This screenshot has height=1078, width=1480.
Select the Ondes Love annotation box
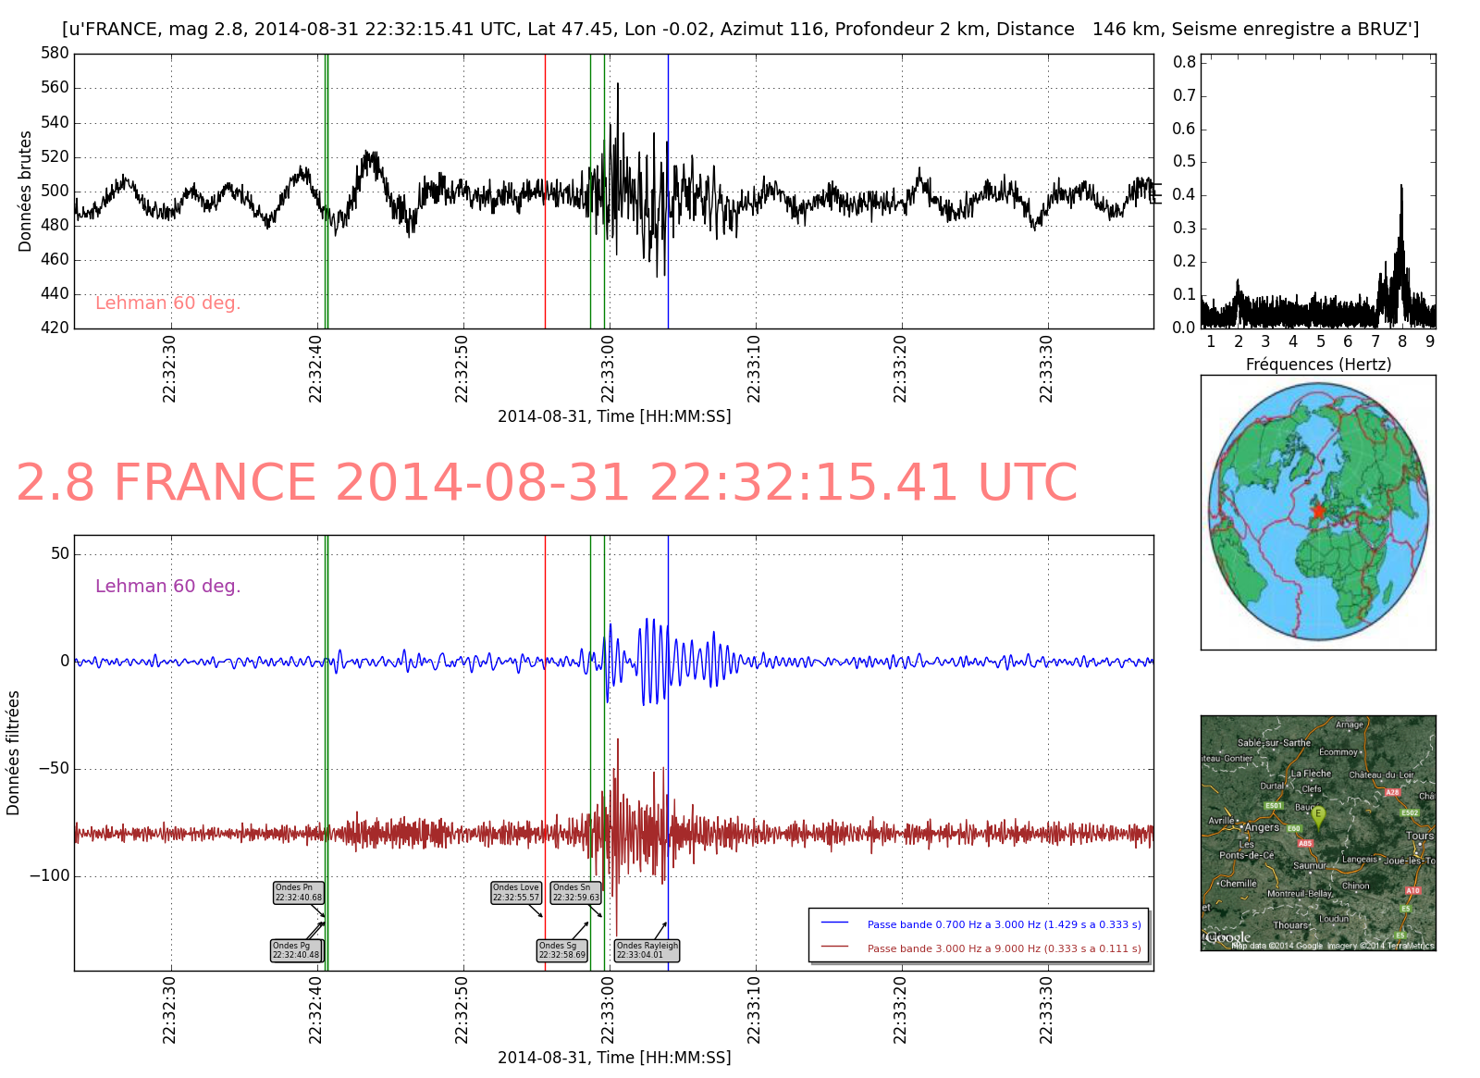tap(516, 893)
